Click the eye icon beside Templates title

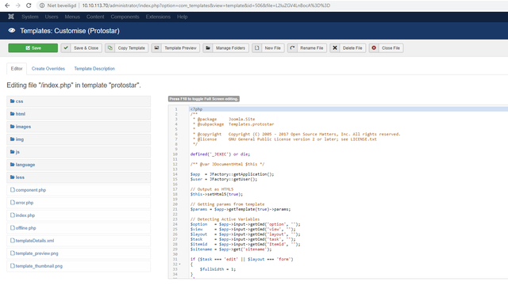coord(12,30)
